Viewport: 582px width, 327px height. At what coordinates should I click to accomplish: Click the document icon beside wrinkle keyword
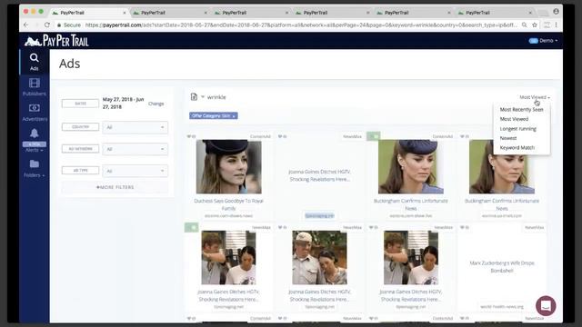pyautogui.click(x=194, y=97)
